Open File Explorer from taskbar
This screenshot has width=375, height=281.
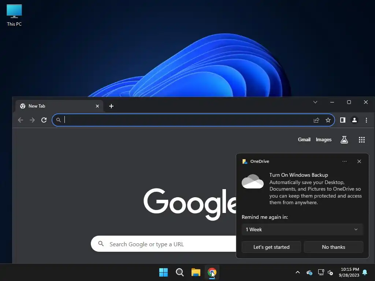[196, 272]
